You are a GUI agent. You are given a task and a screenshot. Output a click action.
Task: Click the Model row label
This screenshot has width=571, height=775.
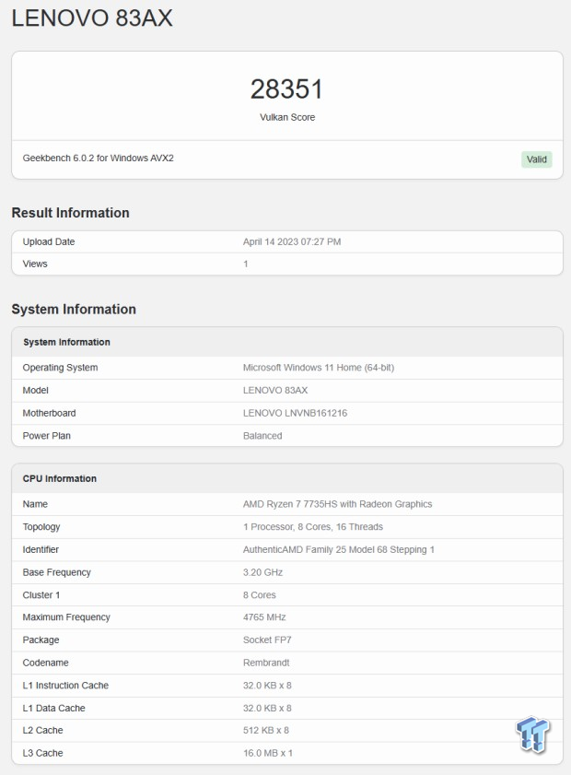(x=36, y=391)
